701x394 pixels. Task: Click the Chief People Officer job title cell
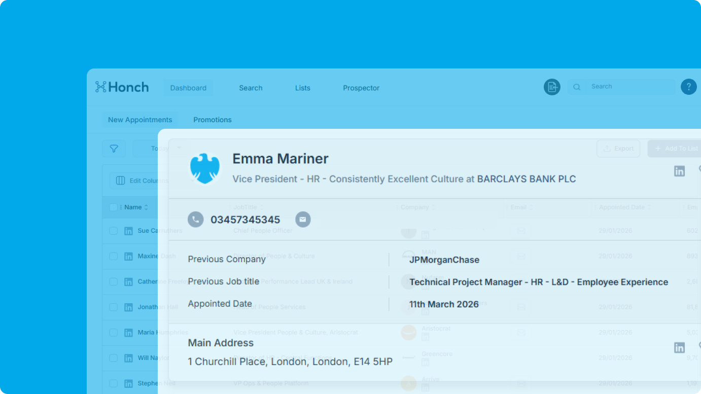click(x=263, y=231)
